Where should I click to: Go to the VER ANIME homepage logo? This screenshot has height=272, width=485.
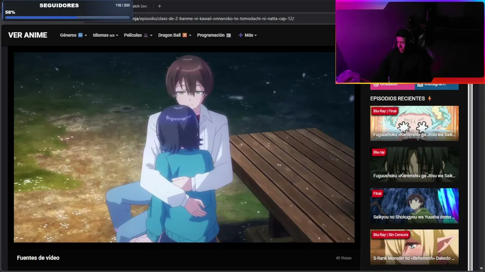[x=28, y=35]
